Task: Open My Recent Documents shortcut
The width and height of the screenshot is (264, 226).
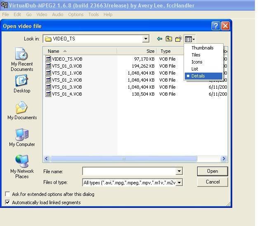Action: click(x=22, y=59)
